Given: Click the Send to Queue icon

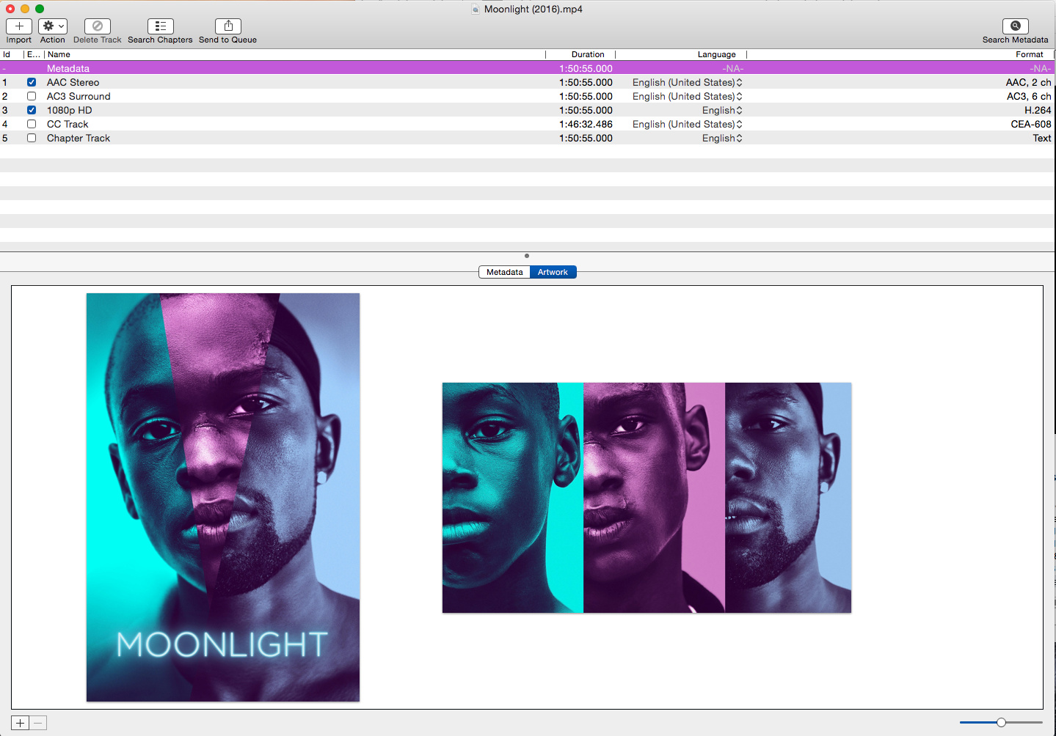Looking at the screenshot, I should click(228, 26).
